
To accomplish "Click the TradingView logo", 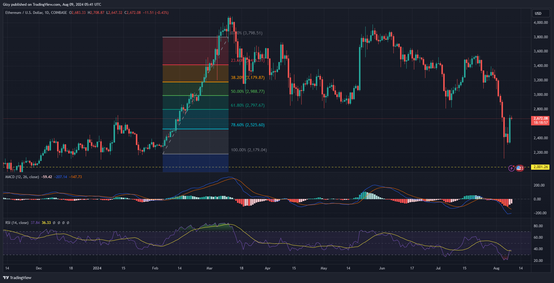I will (17, 278).
